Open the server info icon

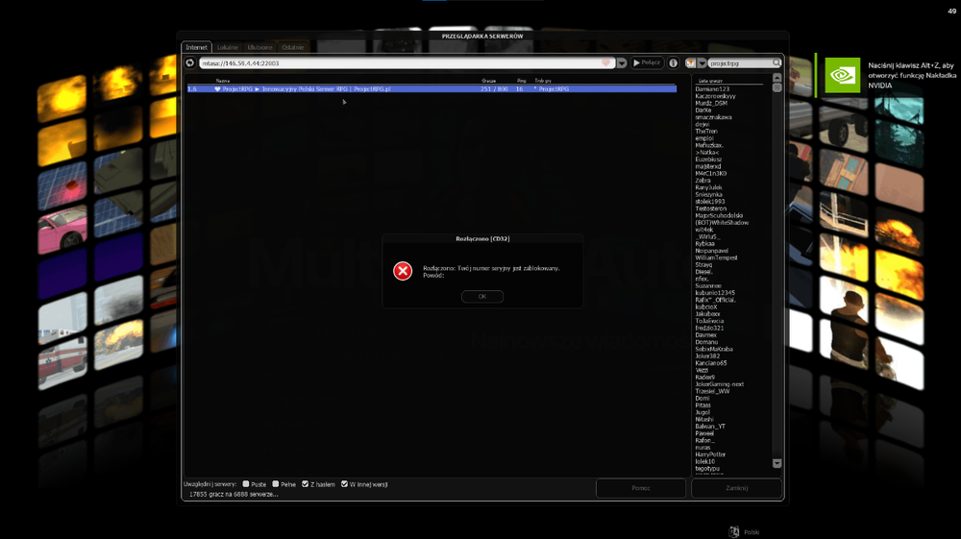673,63
